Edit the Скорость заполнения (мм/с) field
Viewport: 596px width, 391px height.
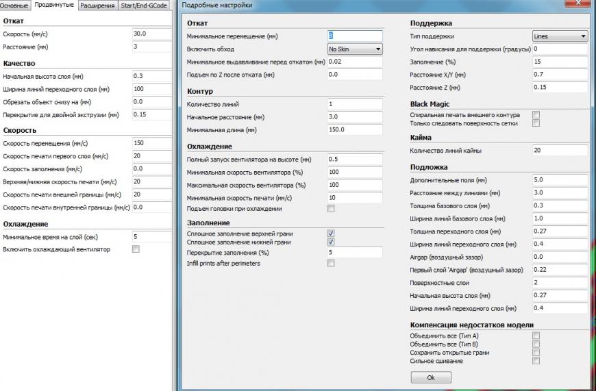click(x=152, y=168)
